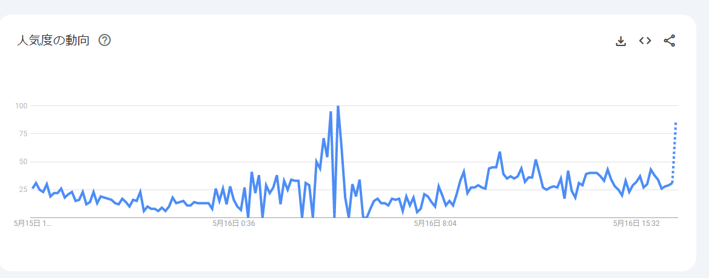Click the help question mark beside 人気度の動向
The height and width of the screenshot is (278, 709).
(x=104, y=41)
